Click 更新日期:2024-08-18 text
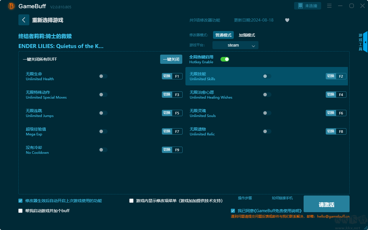Image resolution: width=368 pixels, height=230 pixels. (x=254, y=20)
